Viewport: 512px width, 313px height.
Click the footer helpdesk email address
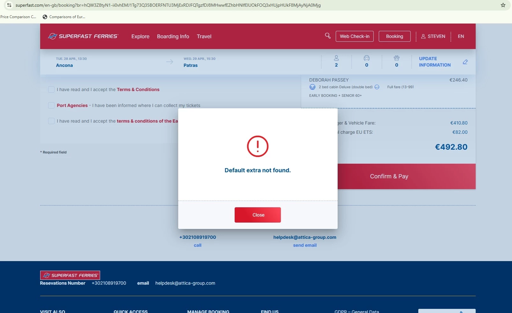[185, 283]
